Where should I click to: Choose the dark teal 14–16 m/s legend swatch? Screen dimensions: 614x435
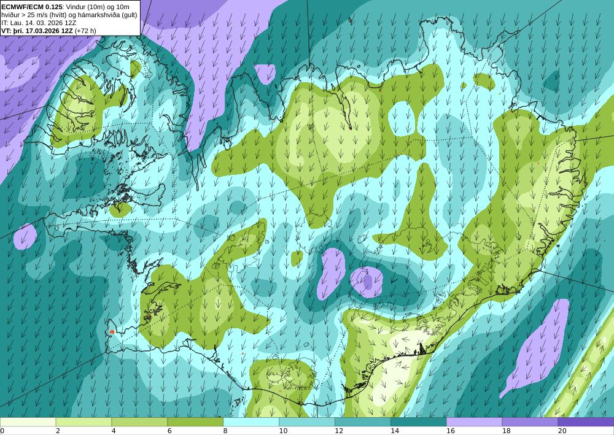click(x=418, y=422)
